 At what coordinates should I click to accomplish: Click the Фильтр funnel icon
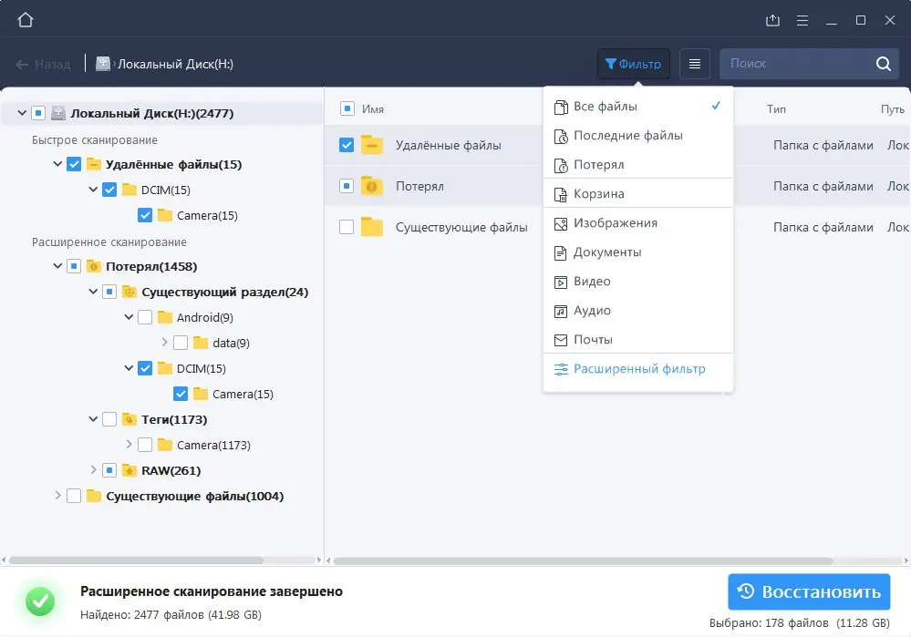click(x=612, y=63)
